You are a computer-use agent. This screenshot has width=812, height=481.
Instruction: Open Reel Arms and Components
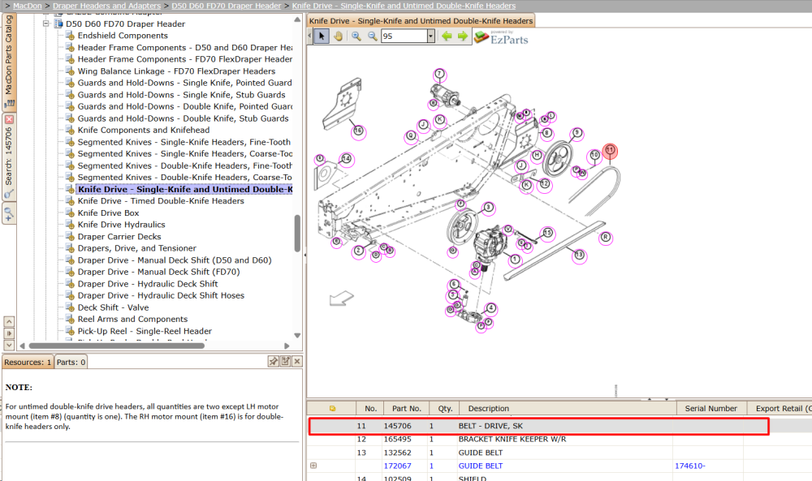point(132,320)
